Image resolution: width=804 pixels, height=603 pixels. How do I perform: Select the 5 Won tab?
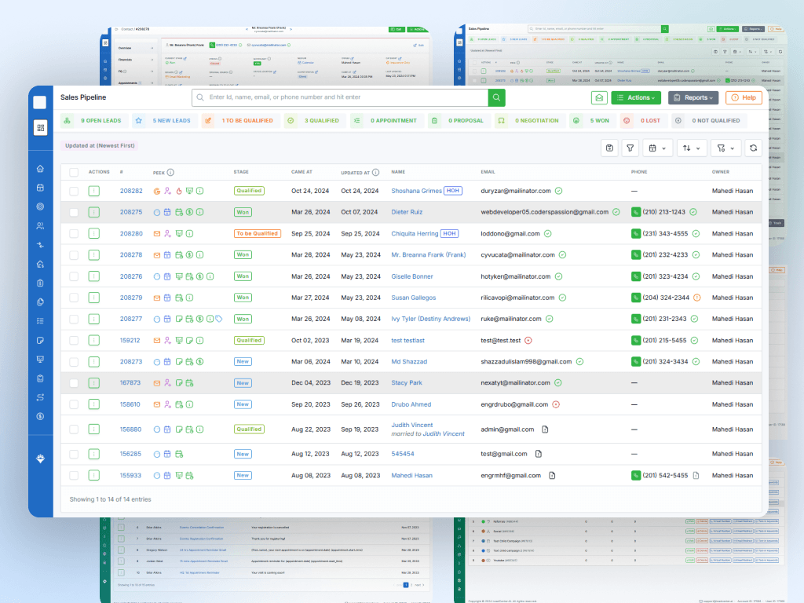(592, 120)
